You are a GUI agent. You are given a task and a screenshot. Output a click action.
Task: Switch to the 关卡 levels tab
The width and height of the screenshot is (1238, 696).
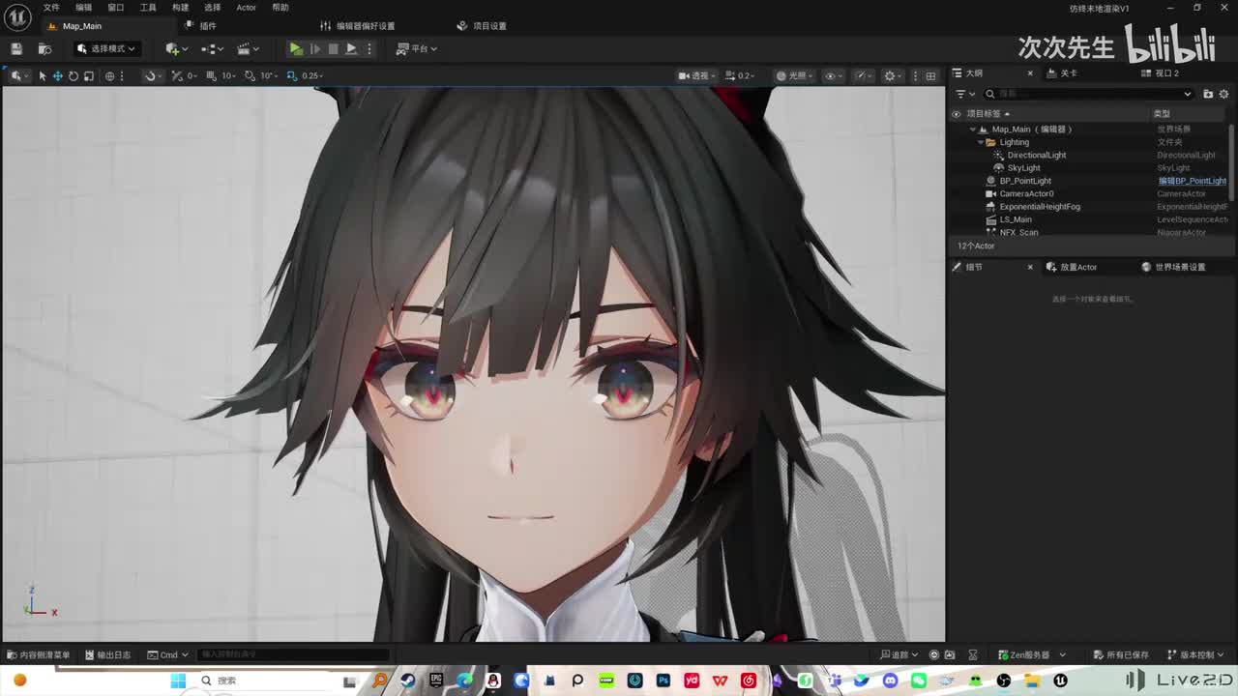[x=1061, y=73]
